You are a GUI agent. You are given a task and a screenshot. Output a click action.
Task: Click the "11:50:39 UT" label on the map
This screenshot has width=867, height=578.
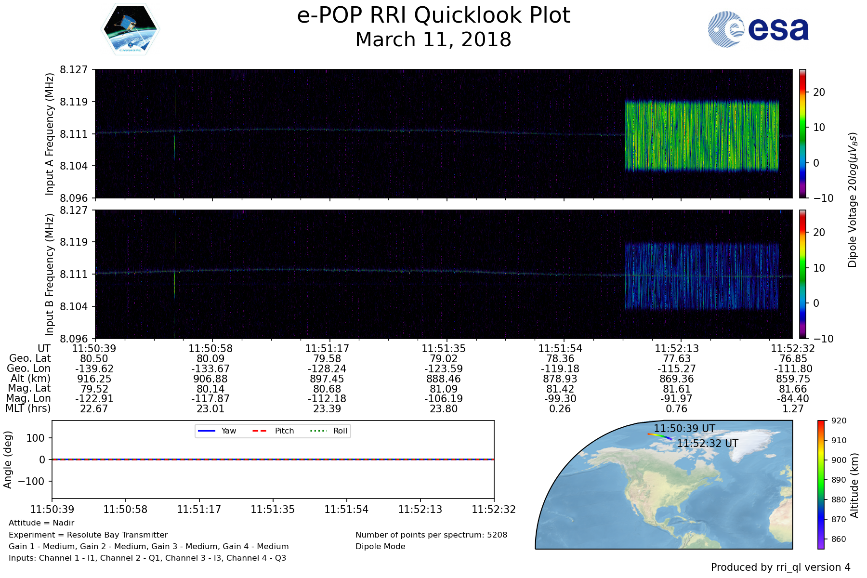click(x=684, y=428)
